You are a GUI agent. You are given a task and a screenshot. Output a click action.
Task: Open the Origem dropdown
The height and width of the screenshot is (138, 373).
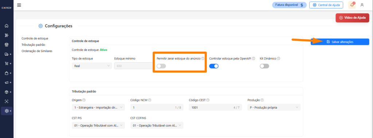98,107
